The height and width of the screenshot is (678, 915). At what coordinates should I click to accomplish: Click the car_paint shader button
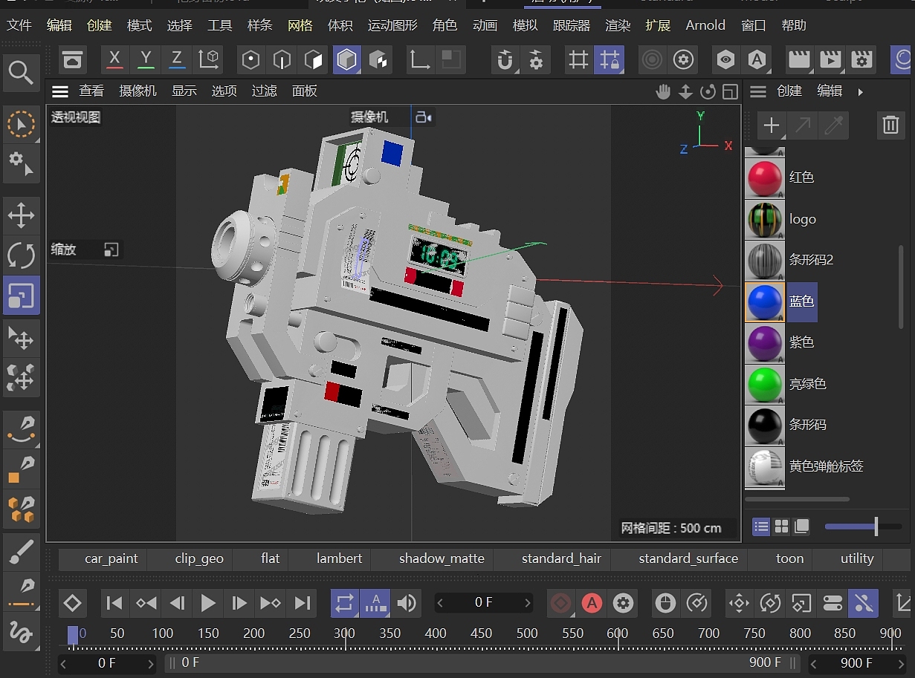(x=111, y=558)
